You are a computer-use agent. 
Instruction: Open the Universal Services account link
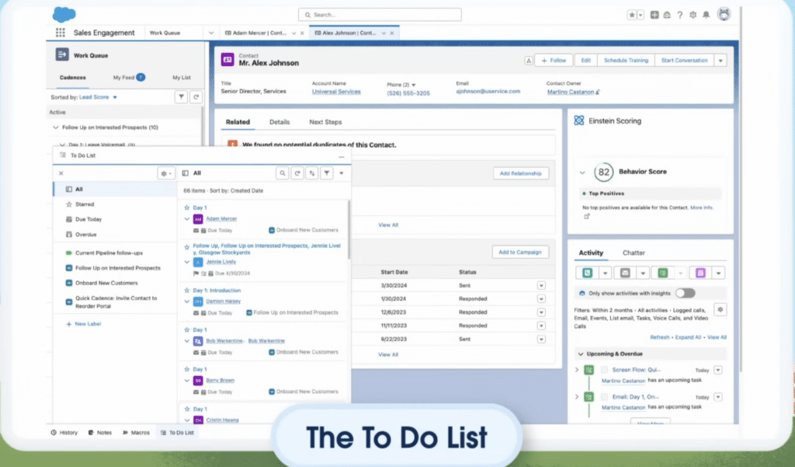(336, 91)
